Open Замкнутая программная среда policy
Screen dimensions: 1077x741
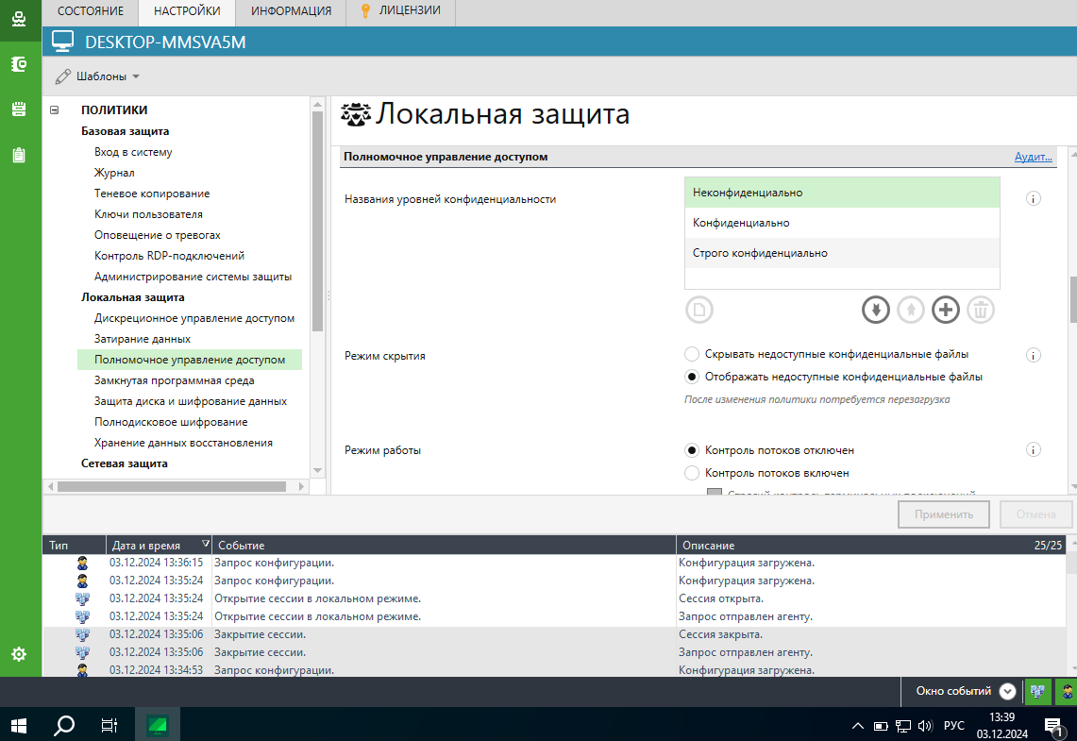[175, 380]
